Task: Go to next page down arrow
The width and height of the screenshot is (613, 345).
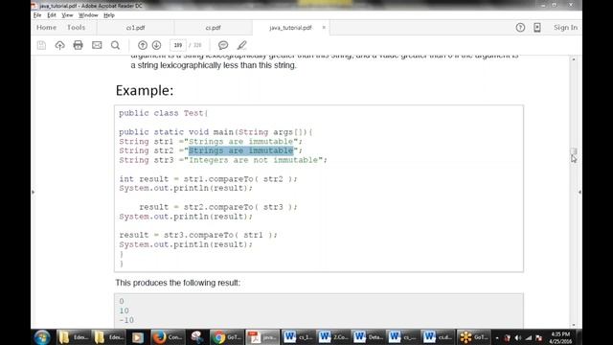Action: [x=156, y=45]
